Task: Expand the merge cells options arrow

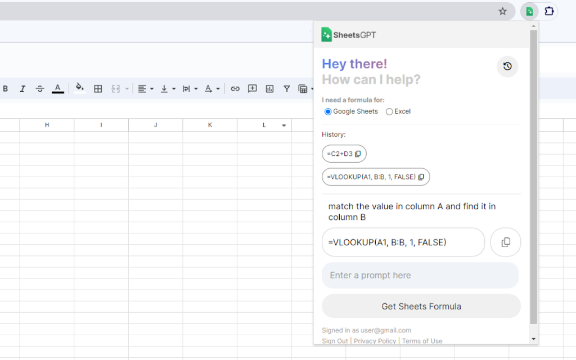Action: tap(127, 88)
